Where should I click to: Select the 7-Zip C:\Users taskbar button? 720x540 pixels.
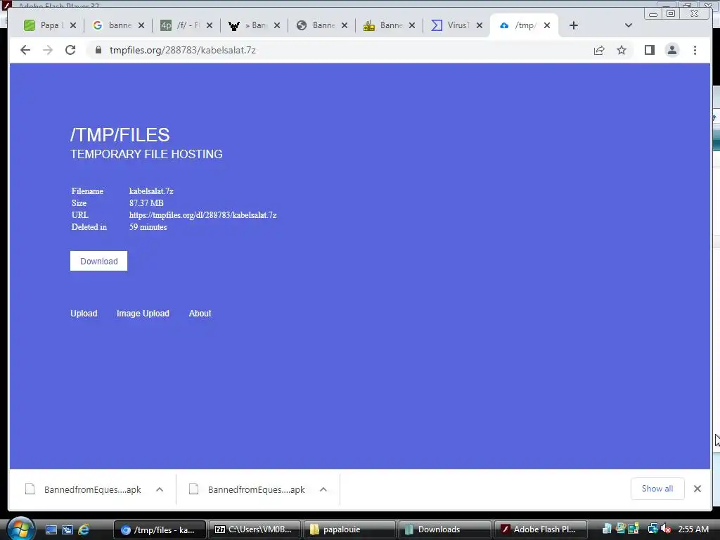click(x=255, y=529)
